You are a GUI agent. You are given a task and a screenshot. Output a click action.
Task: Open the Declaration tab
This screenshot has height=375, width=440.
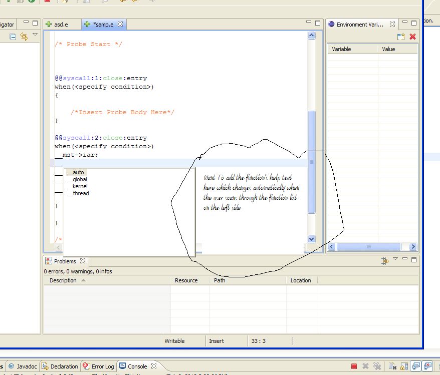[60, 366]
